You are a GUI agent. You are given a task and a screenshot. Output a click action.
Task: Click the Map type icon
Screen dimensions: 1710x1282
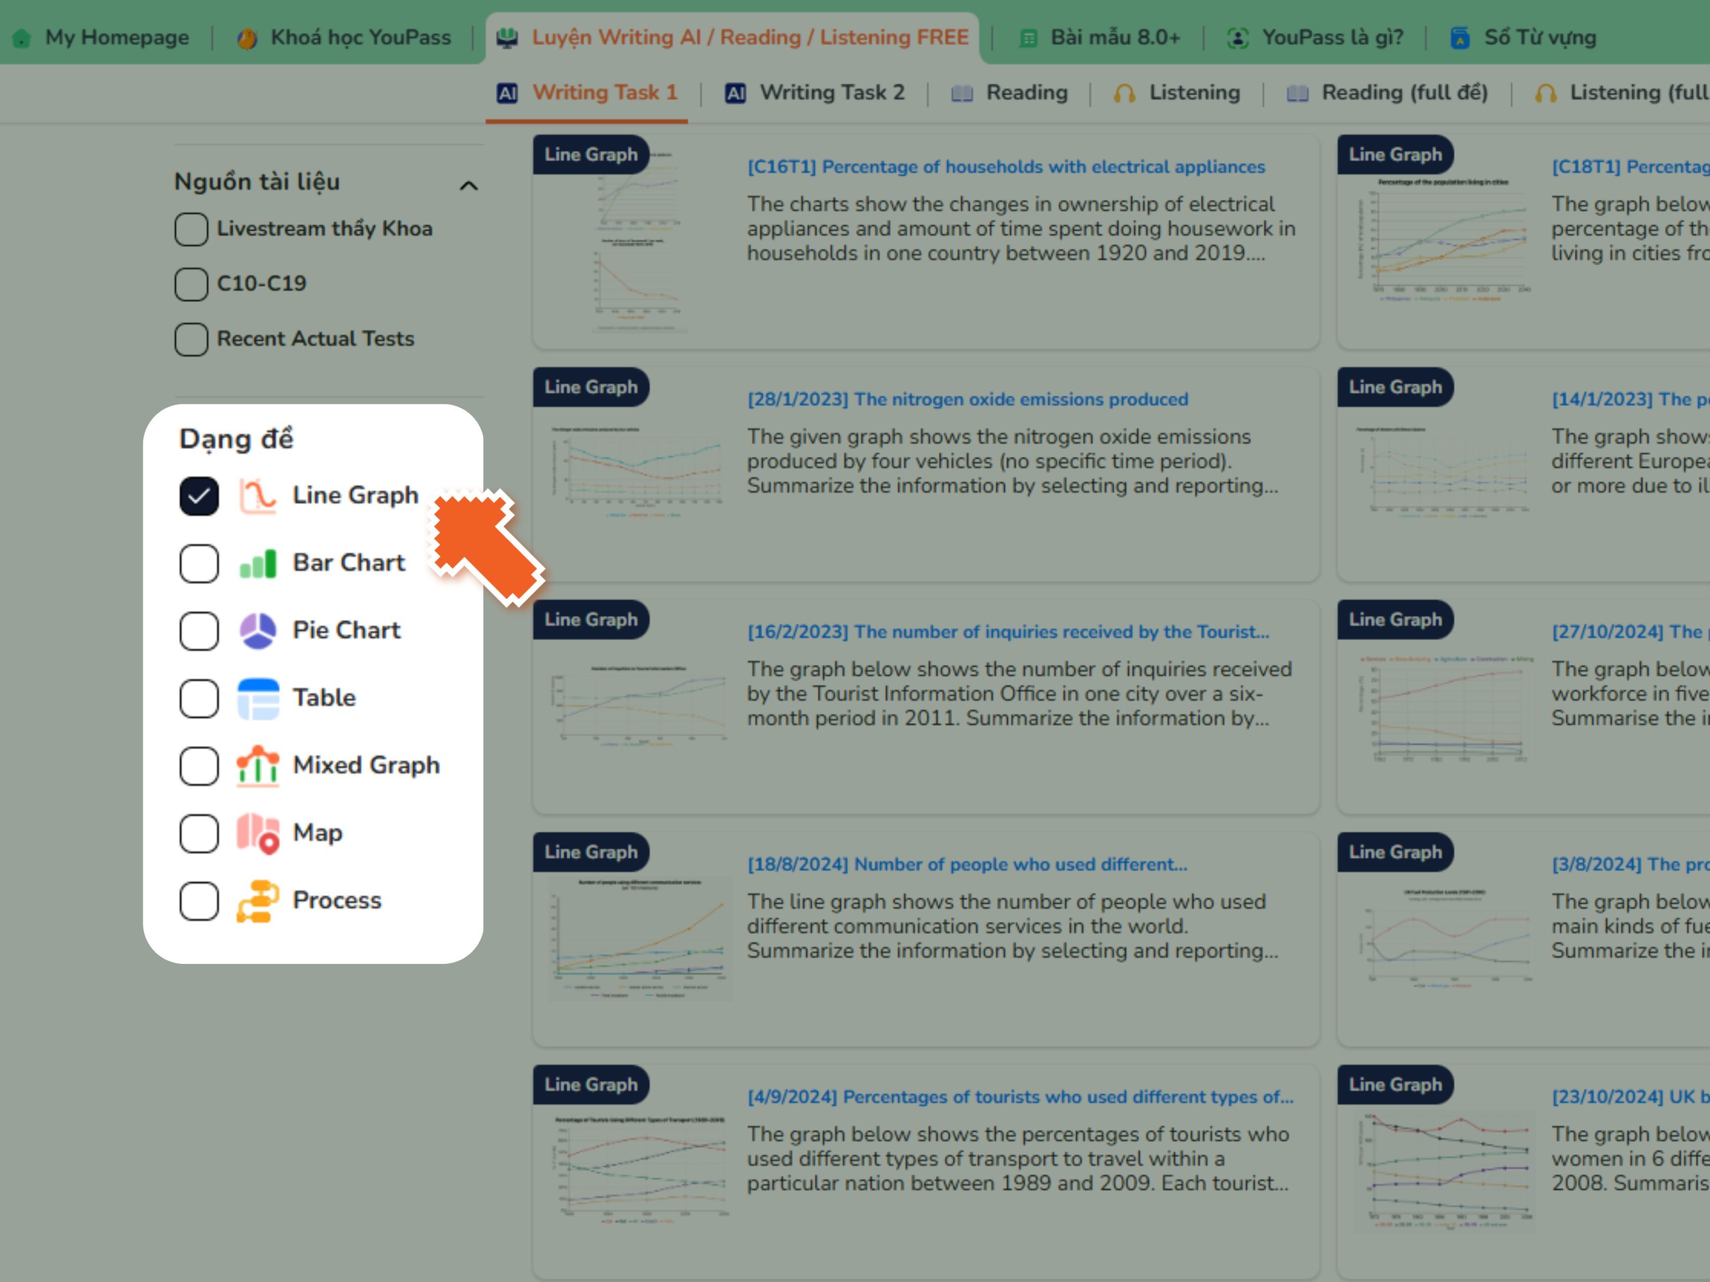(257, 833)
